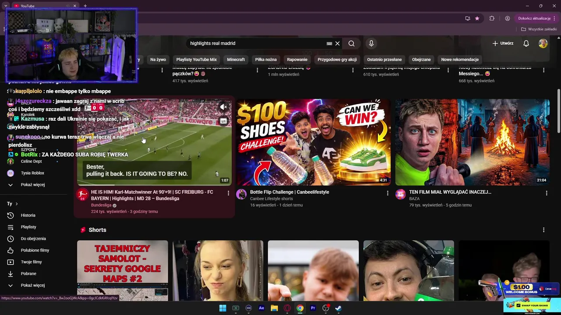Image resolution: width=561 pixels, height=315 pixels.
Task: Open a new Chrome tab
Action: [x=85, y=6]
